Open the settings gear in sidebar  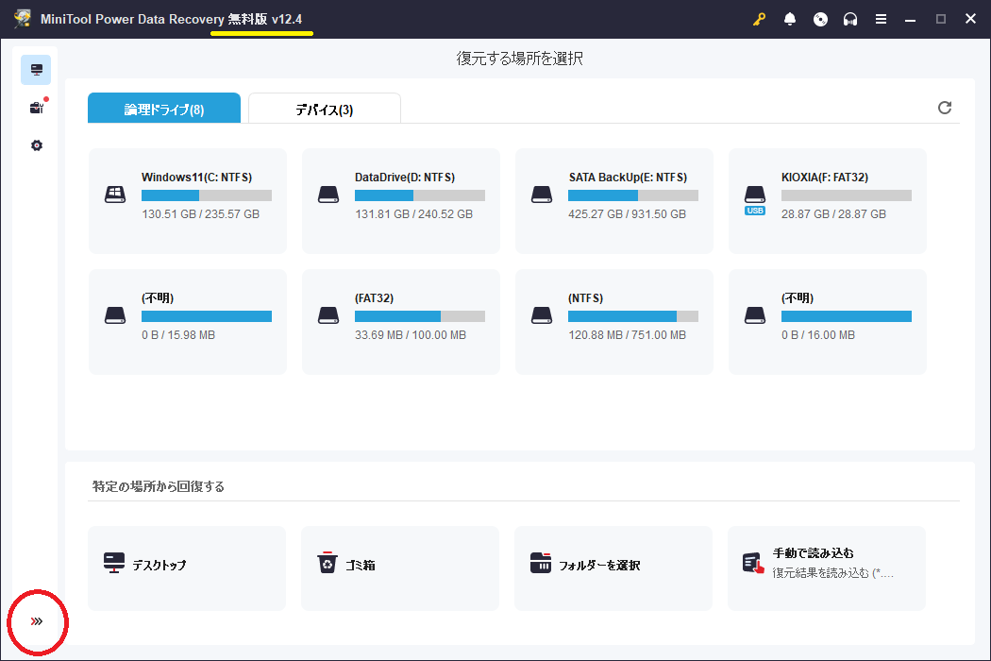click(x=37, y=145)
